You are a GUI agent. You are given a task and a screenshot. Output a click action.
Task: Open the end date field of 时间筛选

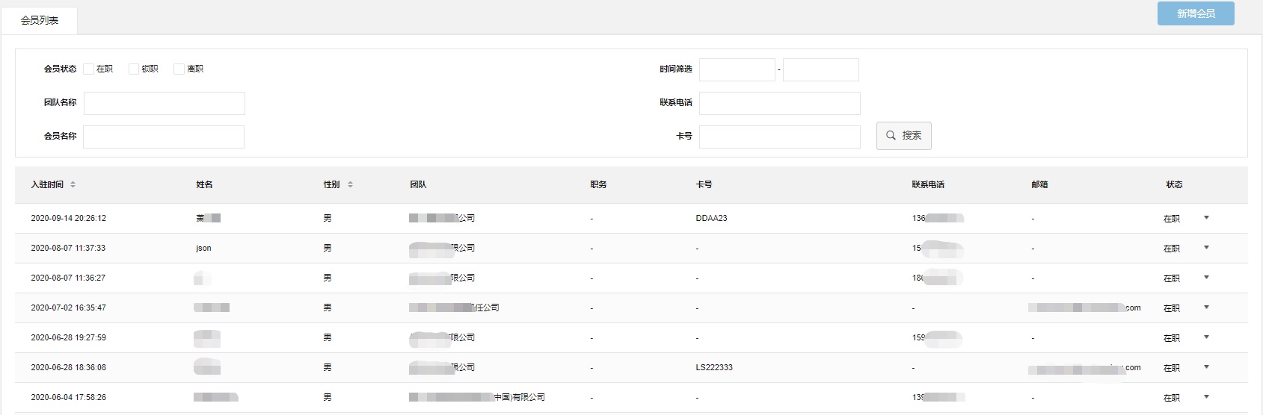(820, 69)
